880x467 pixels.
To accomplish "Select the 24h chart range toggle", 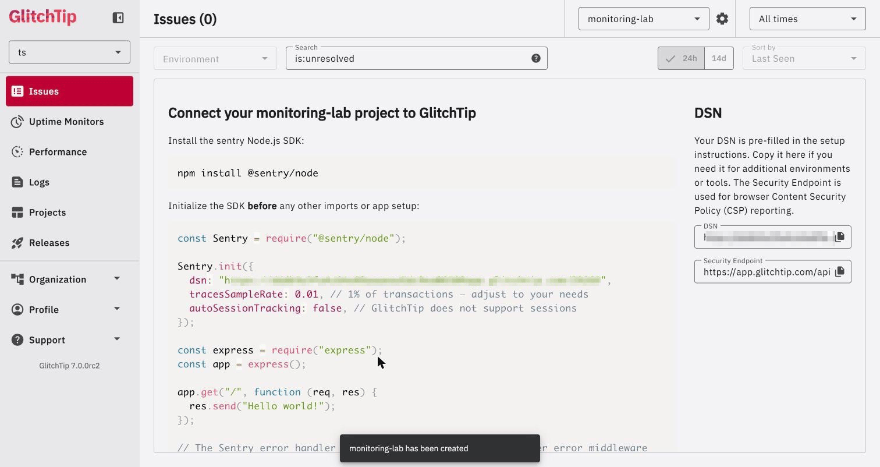I will tap(681, 58).
